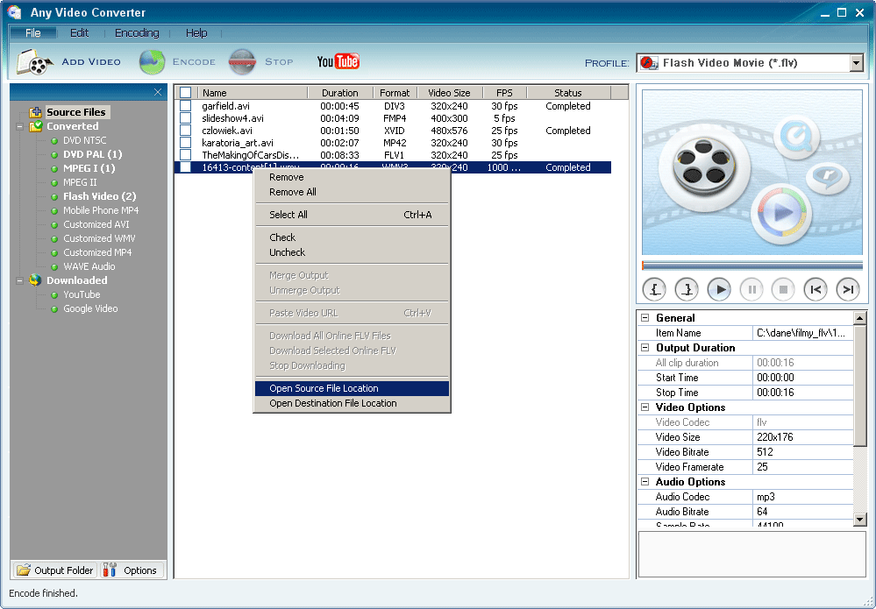Click the Video Size value 220x176
This screenshot has height=609, width=876.
click(802, 437)
